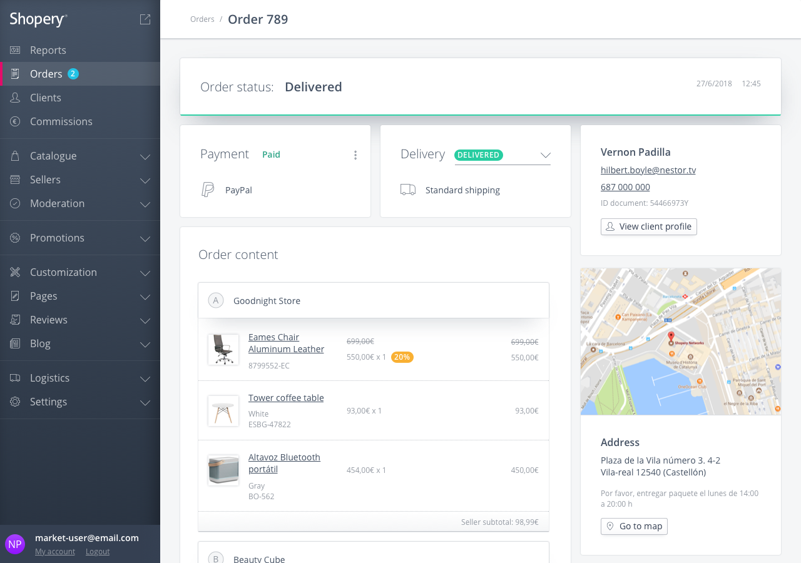Image resolution: width=801 pixels, height=563 pixels.
Task: Click the PayPal payment icon
Action: tap(208, 189)
